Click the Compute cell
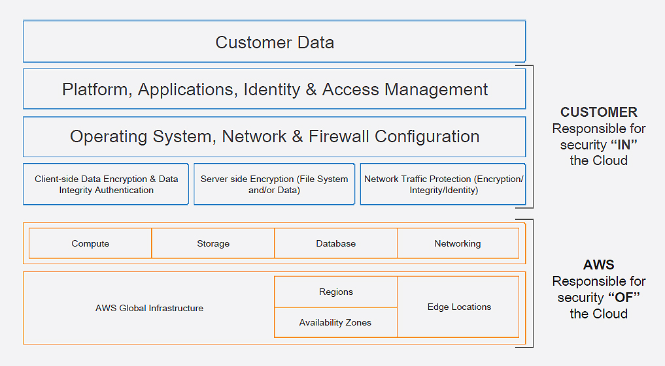 click(90, 243)
